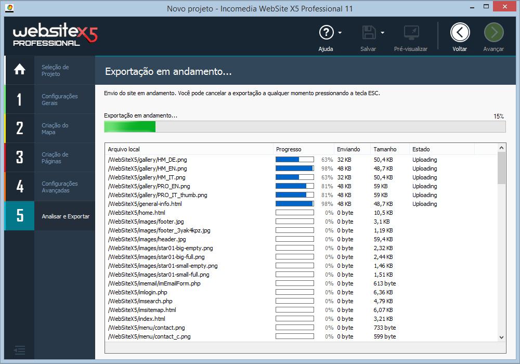The height and width of the screenshot is (364, 520).
Task: Open step 2 number icon
Action: point(20,128)
